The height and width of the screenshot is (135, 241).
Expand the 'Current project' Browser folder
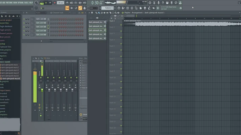[x=6, y=20]
